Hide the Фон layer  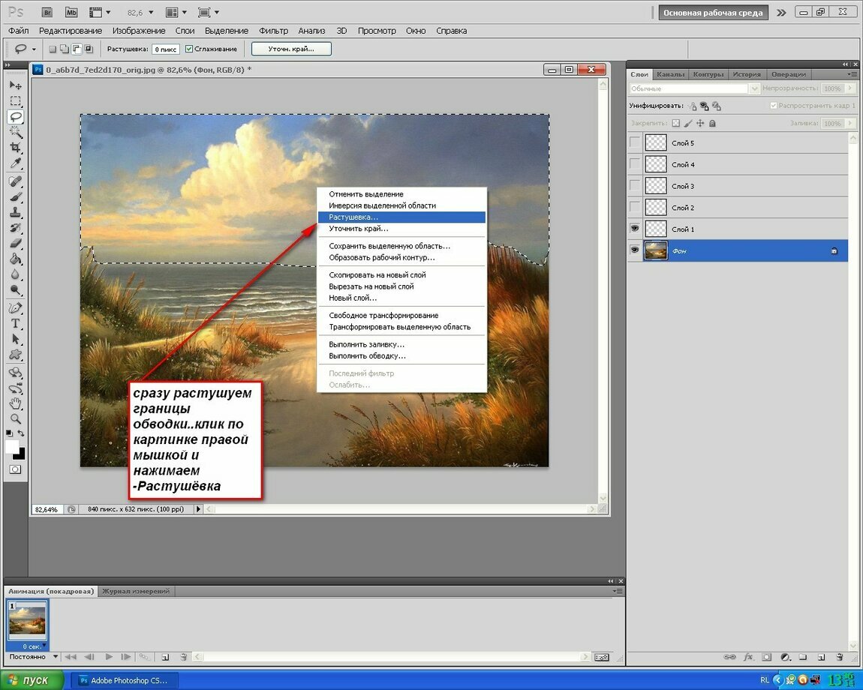pos(635,250)
